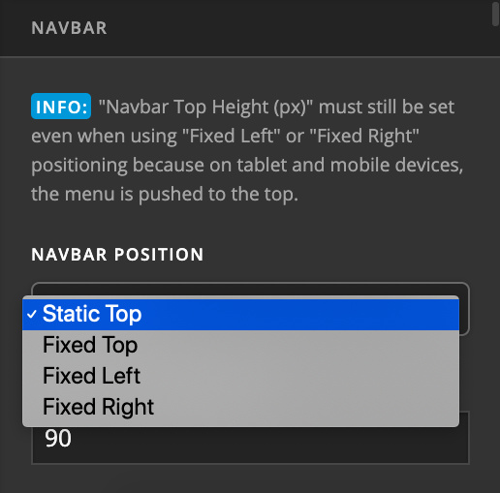Click the info text about Navbar Top Height

pos(247,150)
